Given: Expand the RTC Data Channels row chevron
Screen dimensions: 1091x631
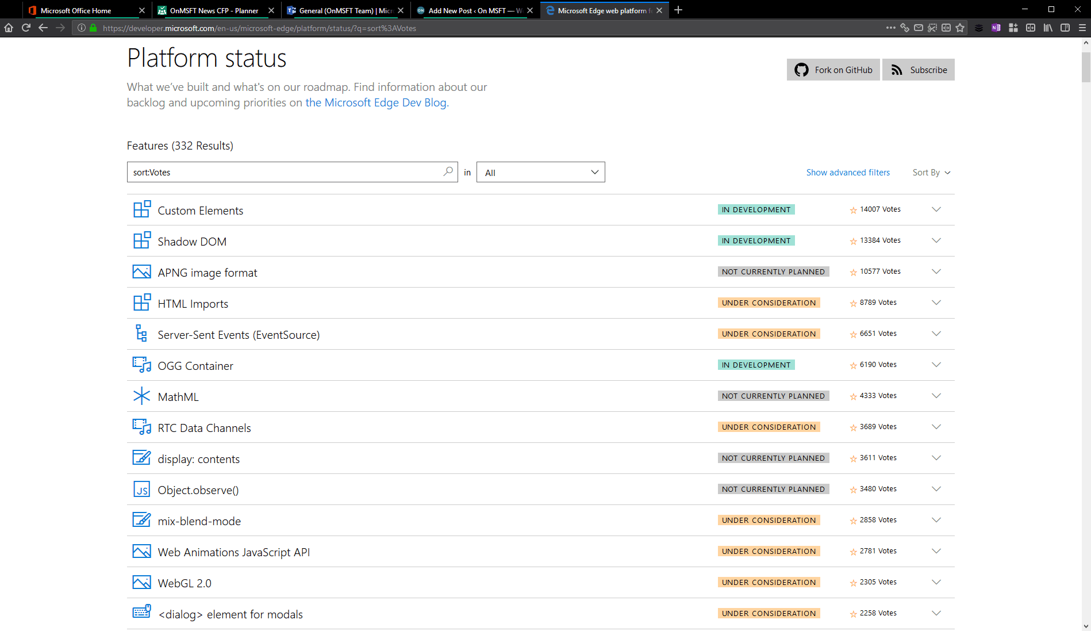Looking at the screenshot, I should (x=936, y=427).
